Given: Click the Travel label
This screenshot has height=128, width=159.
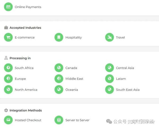Looking at the screenshot, I should tap(120, 37).
